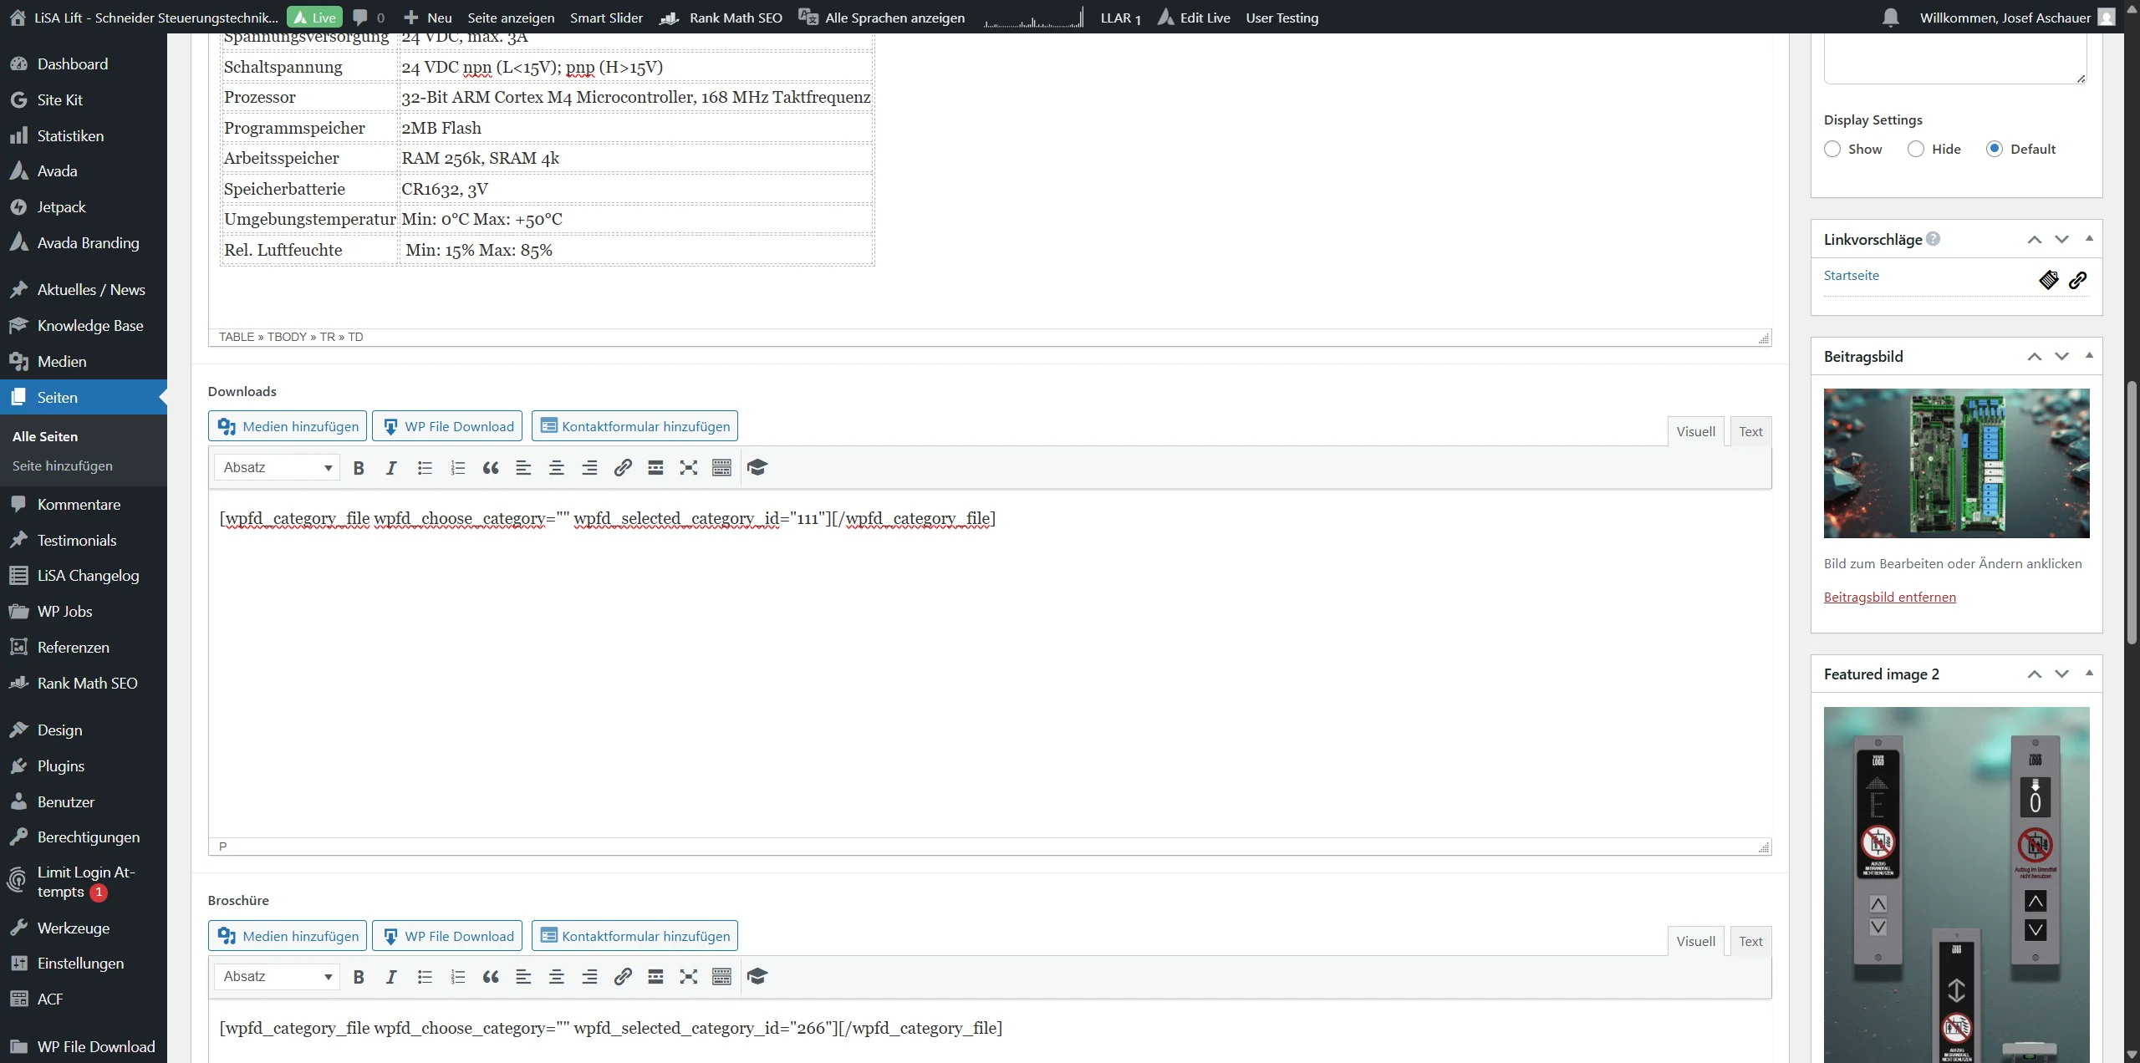The width and height of the screenshot is (2140, 1063).
Task: Click bulleted list icon in Broschüre editor
Action: coord(425,977)
